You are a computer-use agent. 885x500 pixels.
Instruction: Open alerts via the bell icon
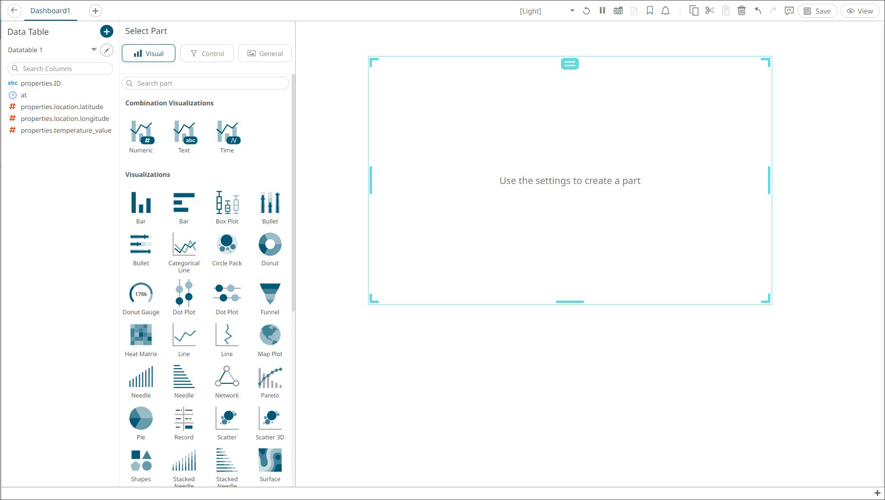(665, 10)
